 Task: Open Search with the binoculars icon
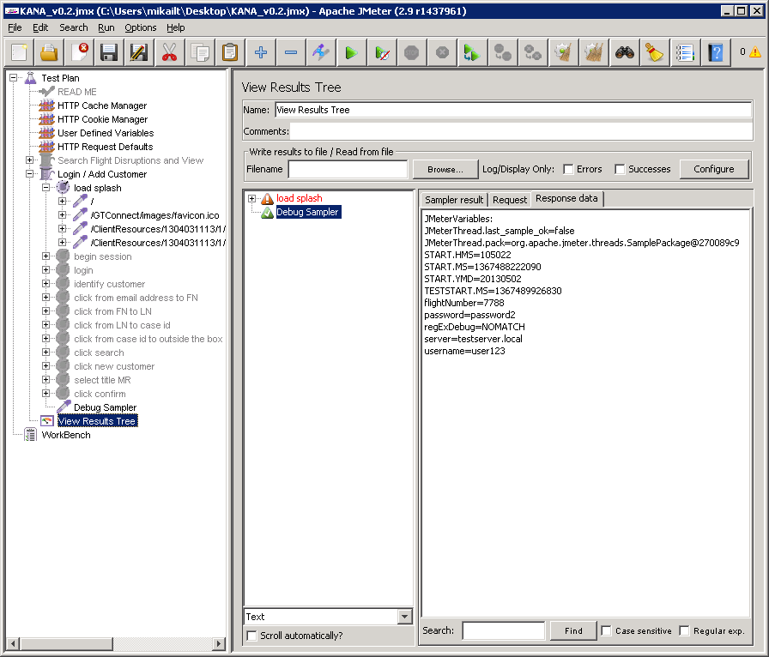pyautogui.click(x=624, y=52)
